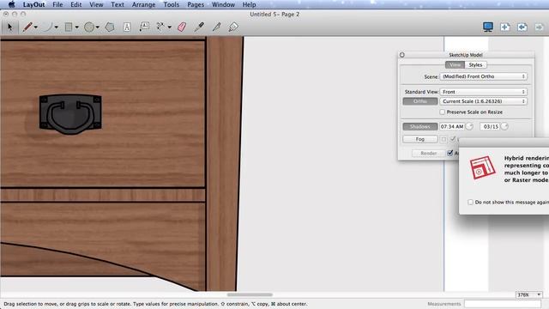Open the Edit menu
Viewport: 549px width, 309px height.
(x=76, y=4)
